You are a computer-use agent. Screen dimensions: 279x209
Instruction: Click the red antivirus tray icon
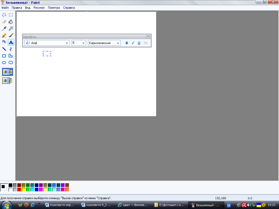point(244,205)
